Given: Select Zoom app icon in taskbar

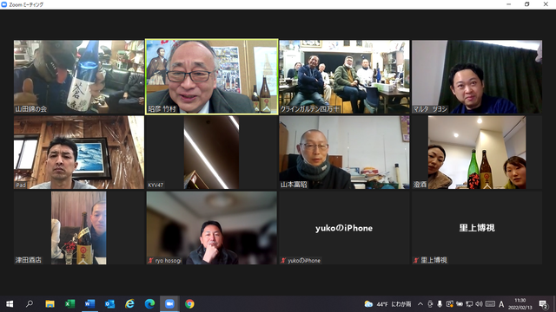Looking at the screenshot, I should pos(169,304).
